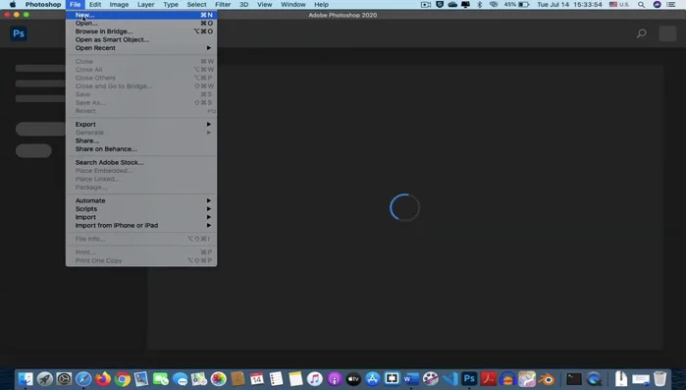Expand the Scripts submenu
686x390 pixels.
(x=141, y=209)
